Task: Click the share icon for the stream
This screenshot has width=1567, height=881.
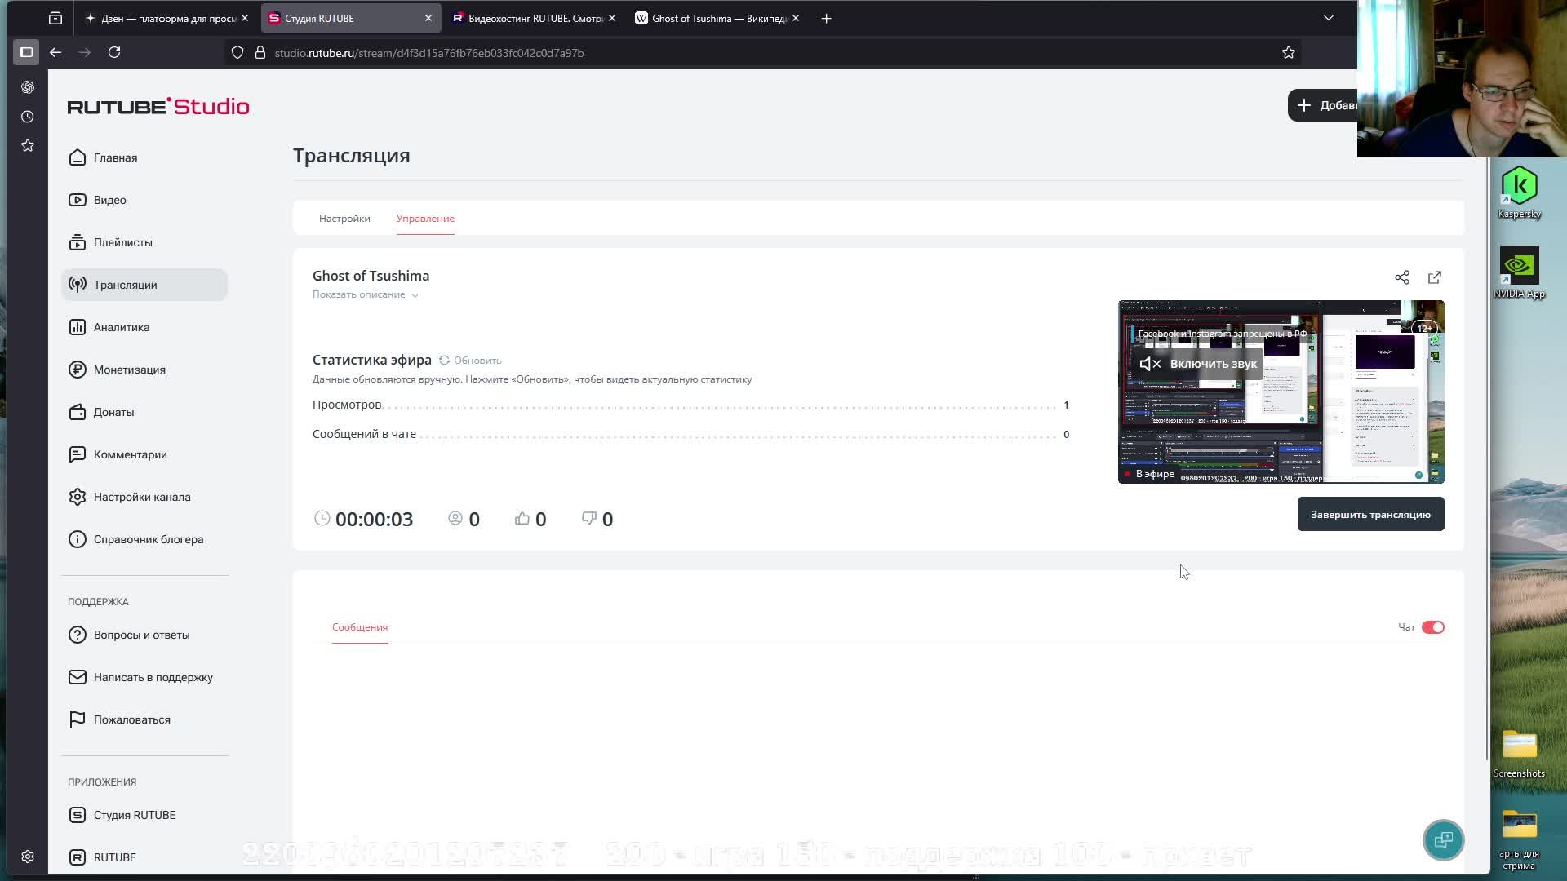Action: pos(1402,277)
